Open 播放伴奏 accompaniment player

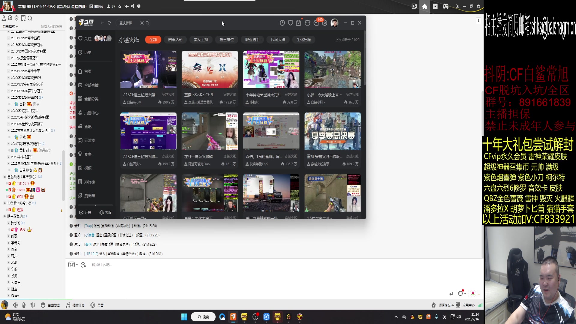coord(75,305)
